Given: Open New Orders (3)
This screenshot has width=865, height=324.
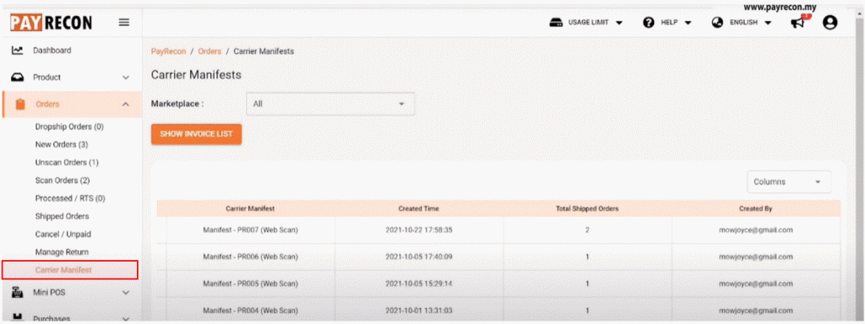Looking at the screenshot, I should (62, 144).
